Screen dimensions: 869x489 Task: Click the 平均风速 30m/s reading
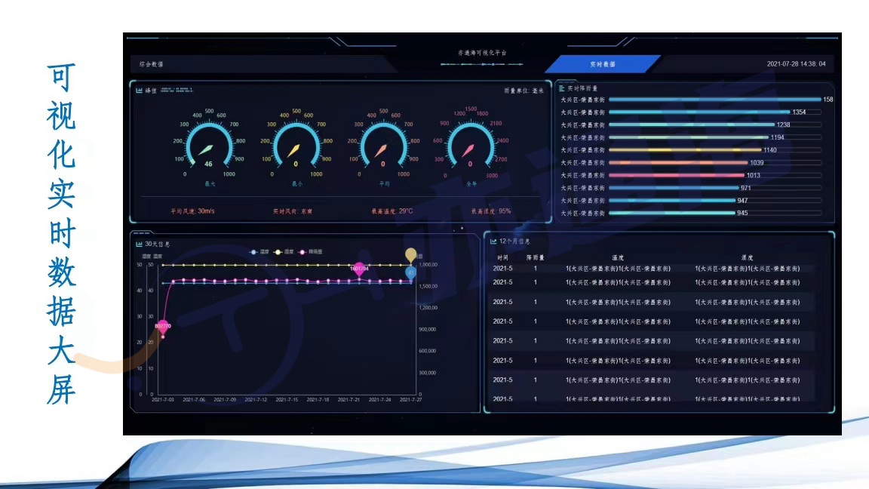[x=192, y=211]
